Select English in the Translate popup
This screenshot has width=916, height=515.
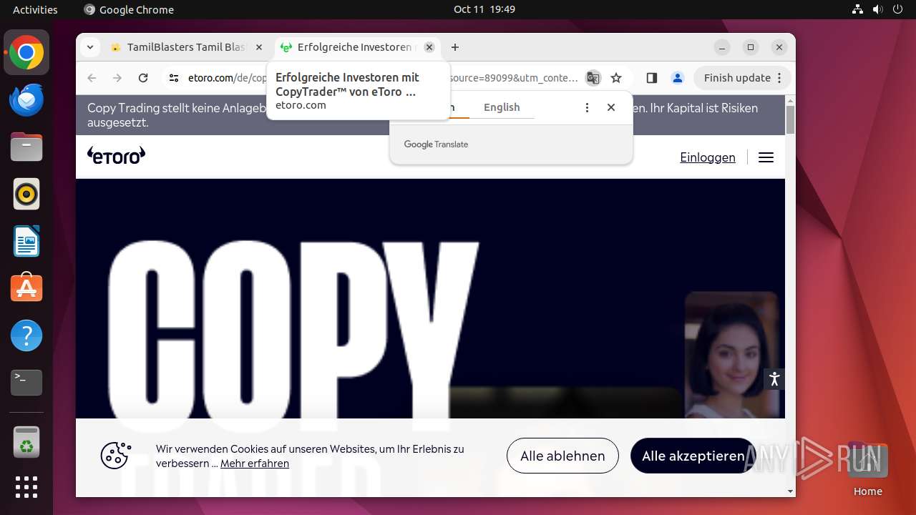(502, 107)
